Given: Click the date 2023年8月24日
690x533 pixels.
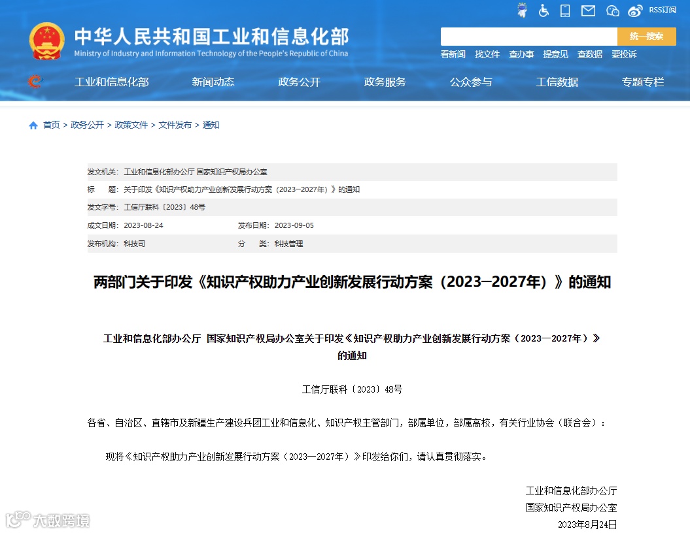Looking at the screenshot, I should tap(587, 525).
